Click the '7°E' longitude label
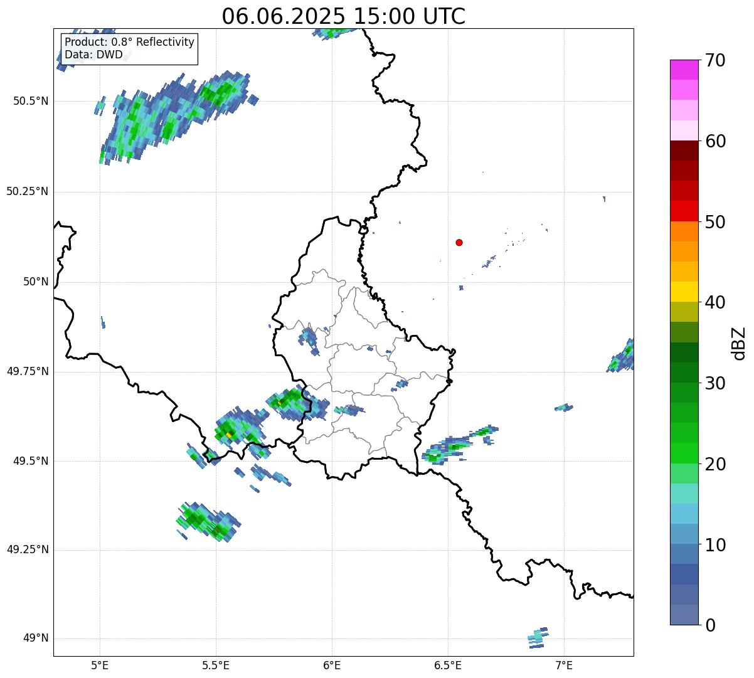The image size is (754, 678). [x=564, y=666]
